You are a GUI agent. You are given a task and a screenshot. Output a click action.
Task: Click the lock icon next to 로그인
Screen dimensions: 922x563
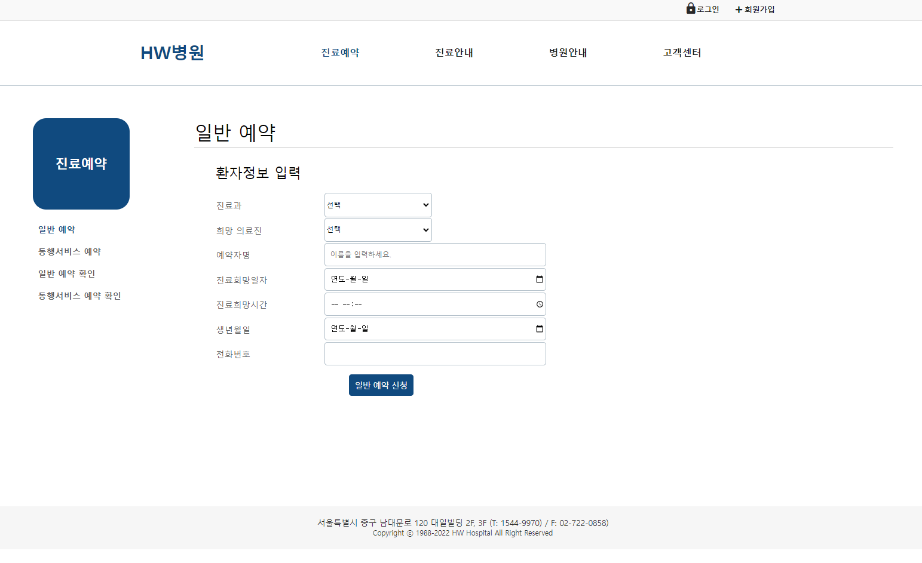690,9
